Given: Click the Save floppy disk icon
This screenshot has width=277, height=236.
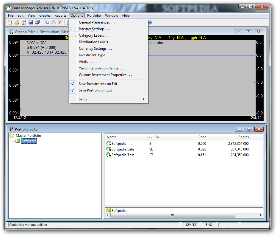Looking at the screenshot, I should tap(31, 22).
